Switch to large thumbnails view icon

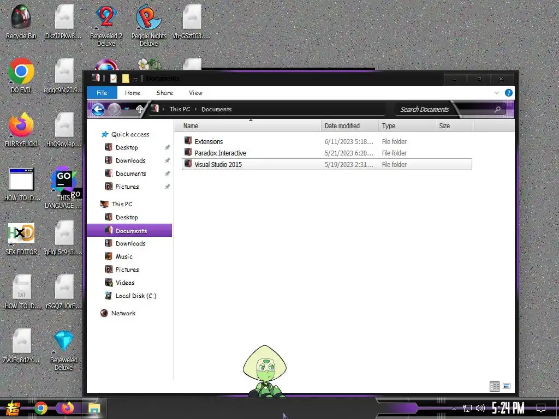coord(506,386)
